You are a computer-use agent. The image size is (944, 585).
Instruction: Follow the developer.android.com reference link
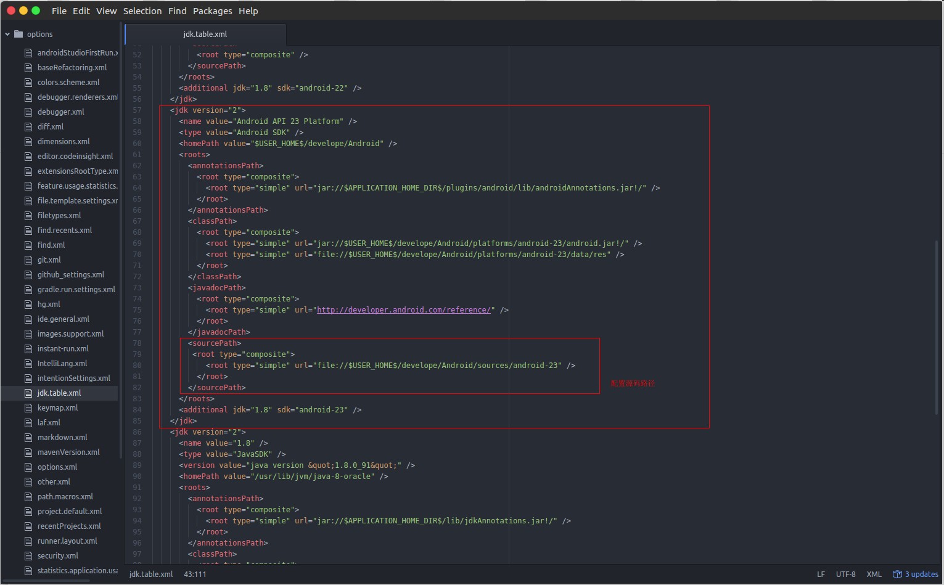[404, 310]
